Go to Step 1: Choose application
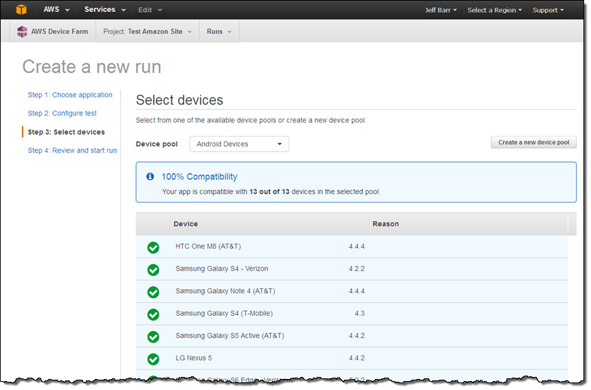591x390 pixels. click(x=70, y=95)
